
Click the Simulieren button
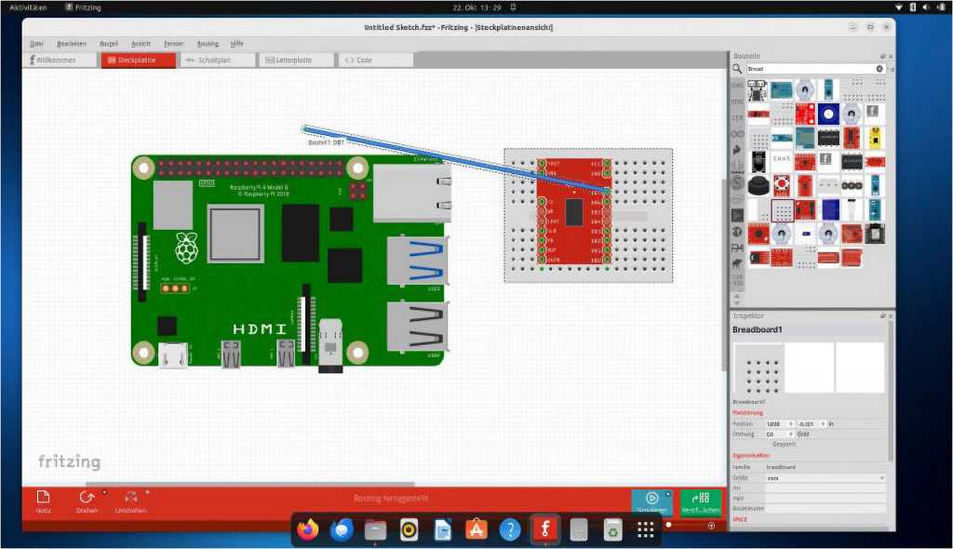651,502
